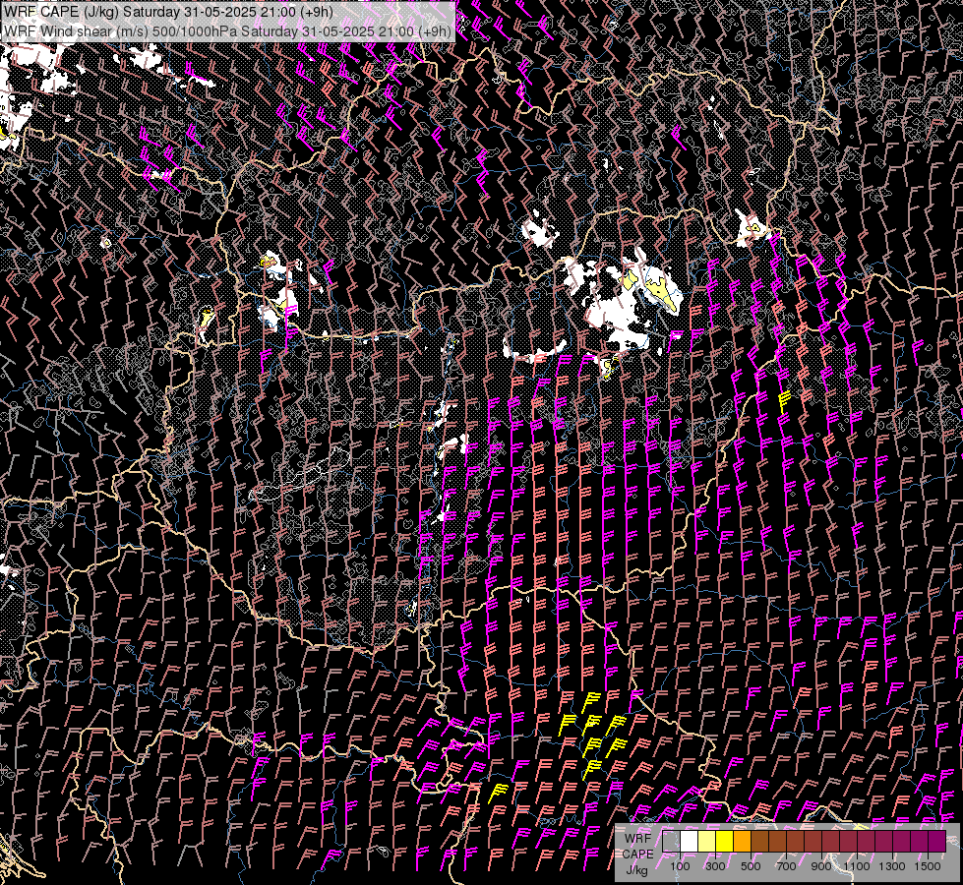Click the J/kg unit label in legend

(x=636, y=871)
